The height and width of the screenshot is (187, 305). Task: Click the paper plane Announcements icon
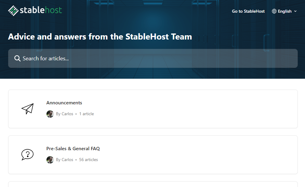tap(27, 109)
